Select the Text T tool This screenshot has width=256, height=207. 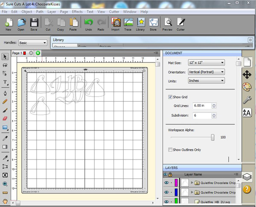point(5,82)
